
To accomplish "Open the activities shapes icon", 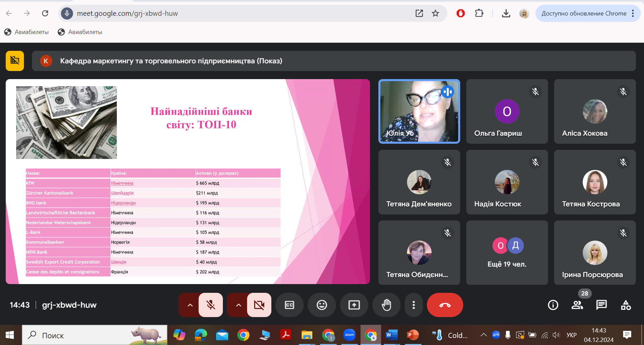I will [625, 305].
